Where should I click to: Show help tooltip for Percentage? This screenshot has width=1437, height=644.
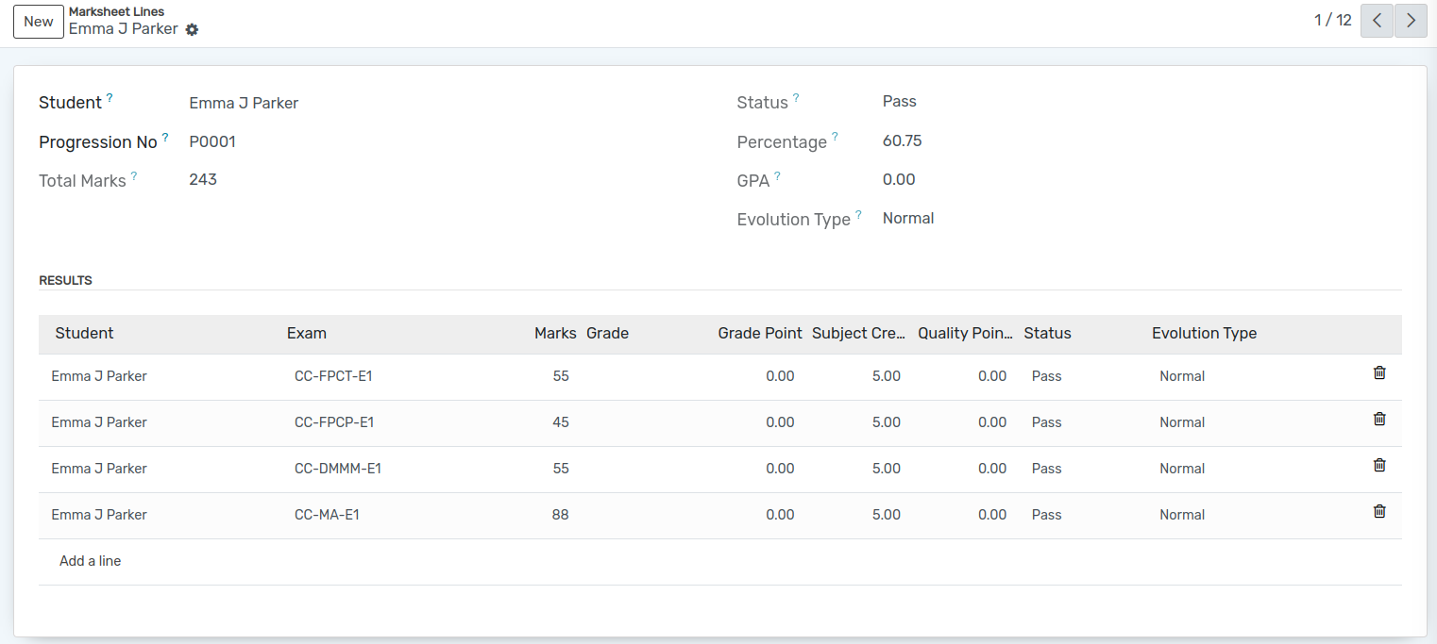835,137
